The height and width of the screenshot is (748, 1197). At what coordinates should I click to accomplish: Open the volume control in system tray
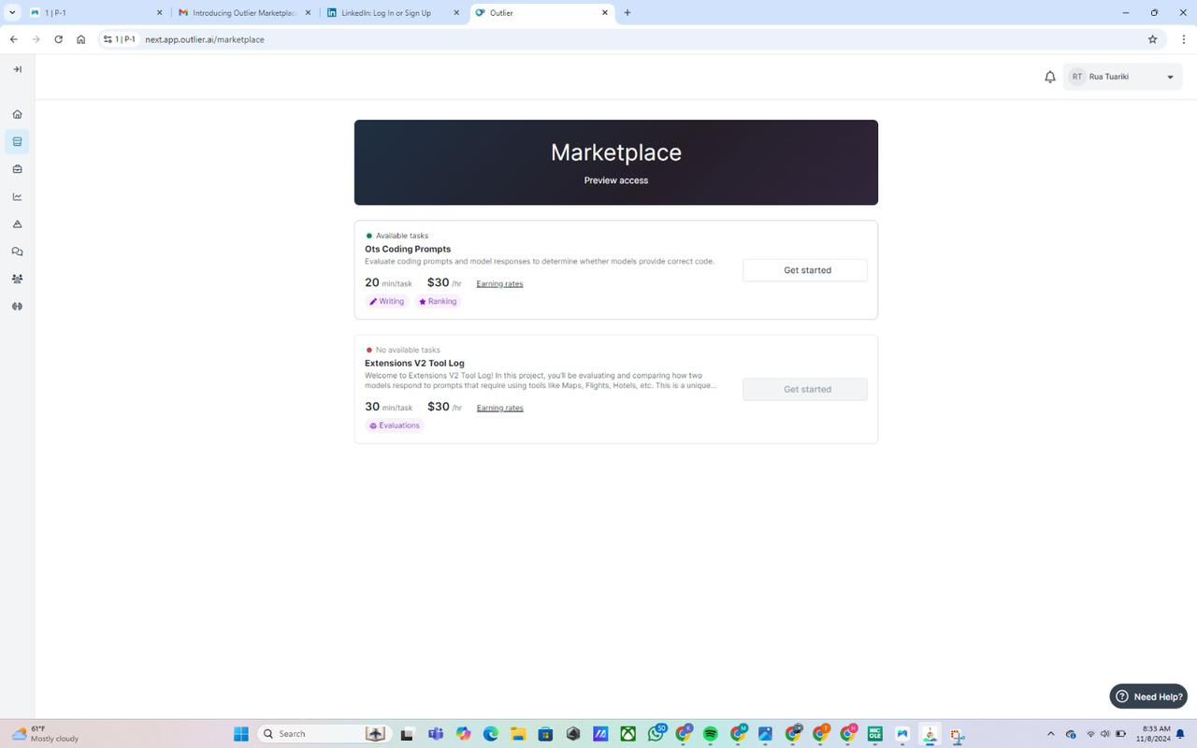(x=1105, y=734)
